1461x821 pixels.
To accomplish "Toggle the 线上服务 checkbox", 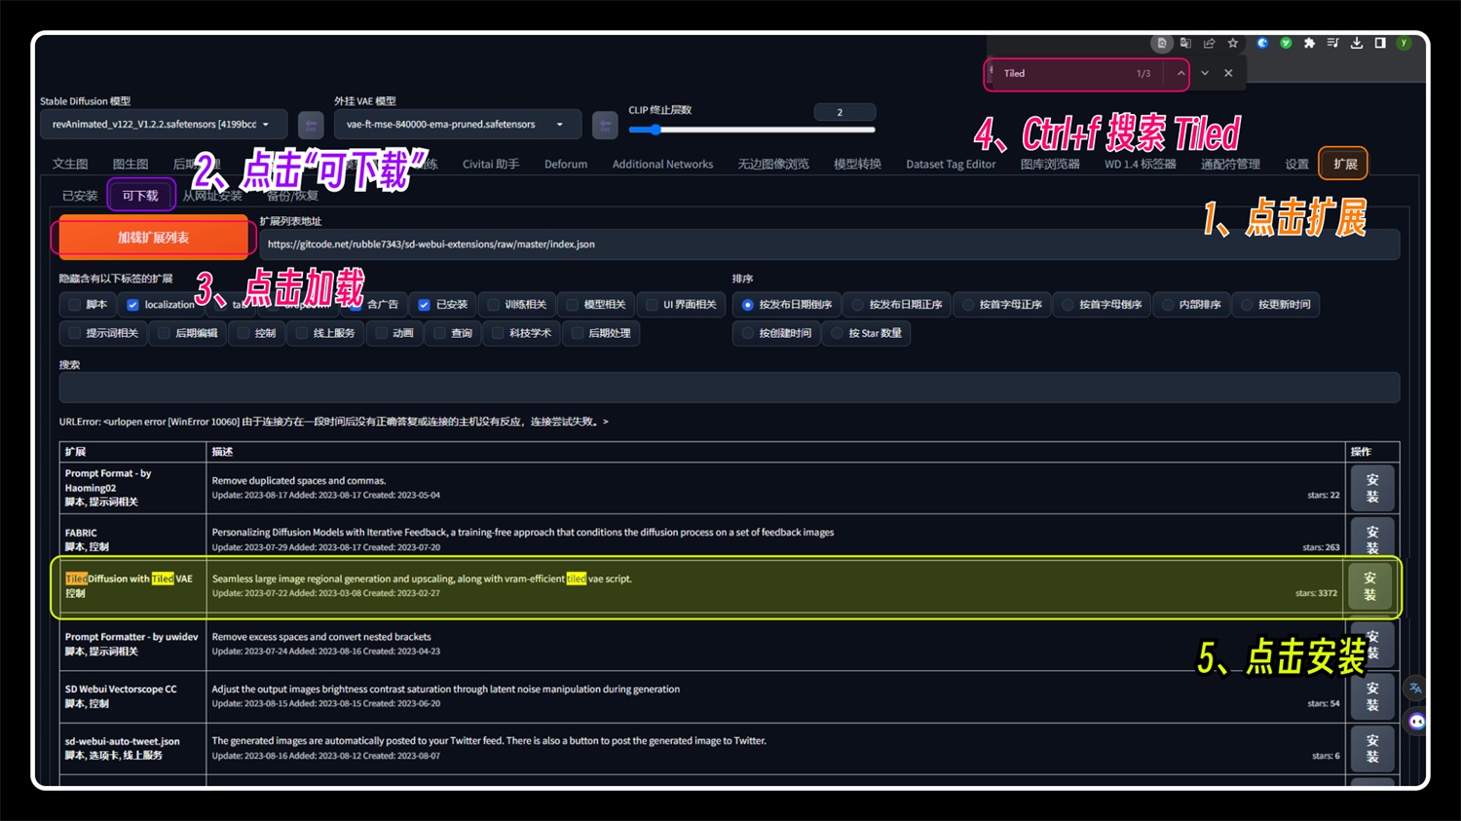I will 301,333.
